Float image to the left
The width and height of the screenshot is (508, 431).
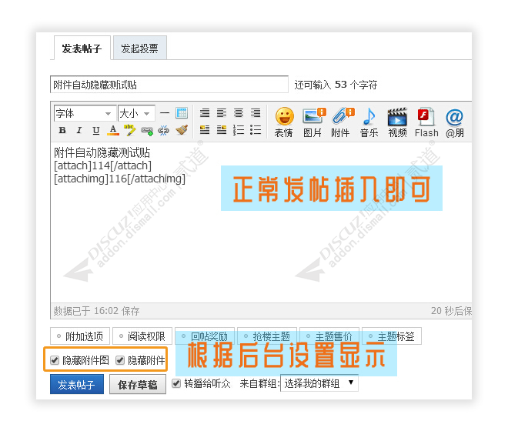coord(205,129)
